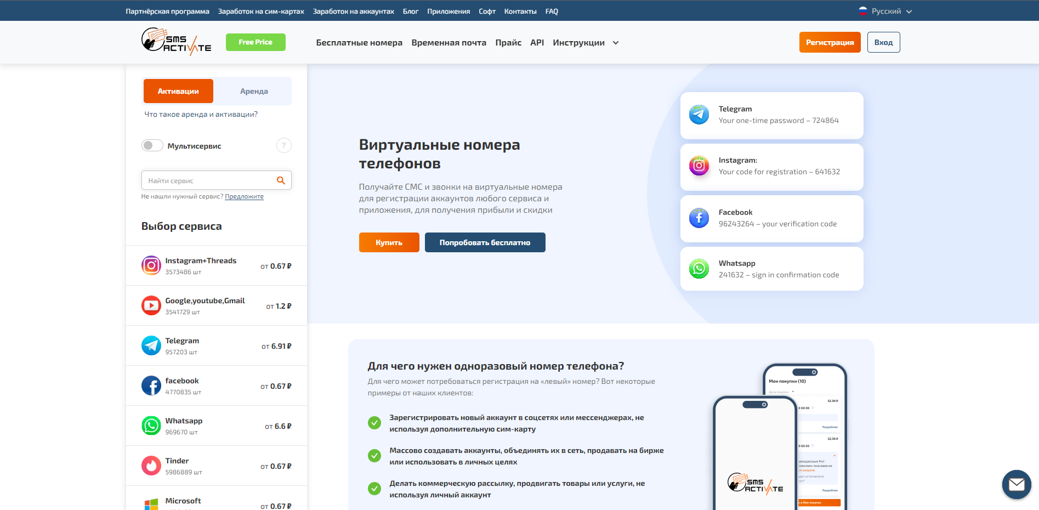
Task: Click the Виртуальные номера телефонов heading
Action: coord(440,154)
